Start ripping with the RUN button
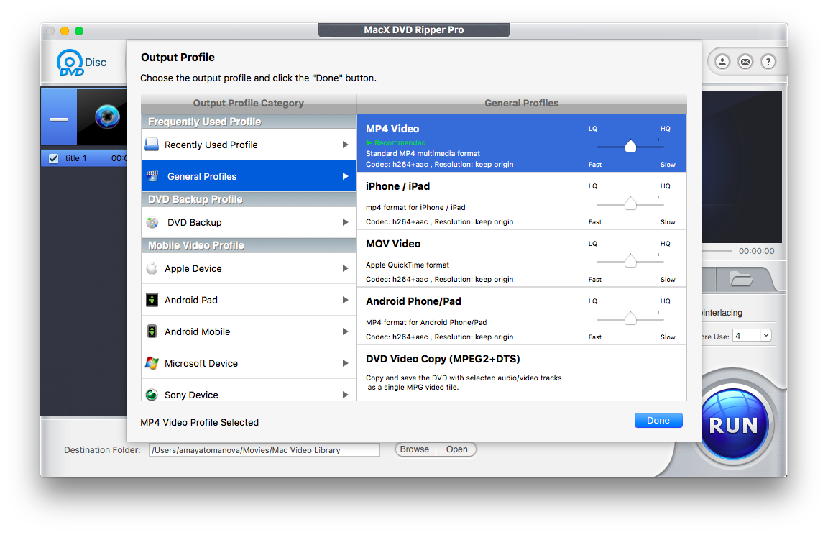Viewport: 828px width, 535px height. (733, 424)
